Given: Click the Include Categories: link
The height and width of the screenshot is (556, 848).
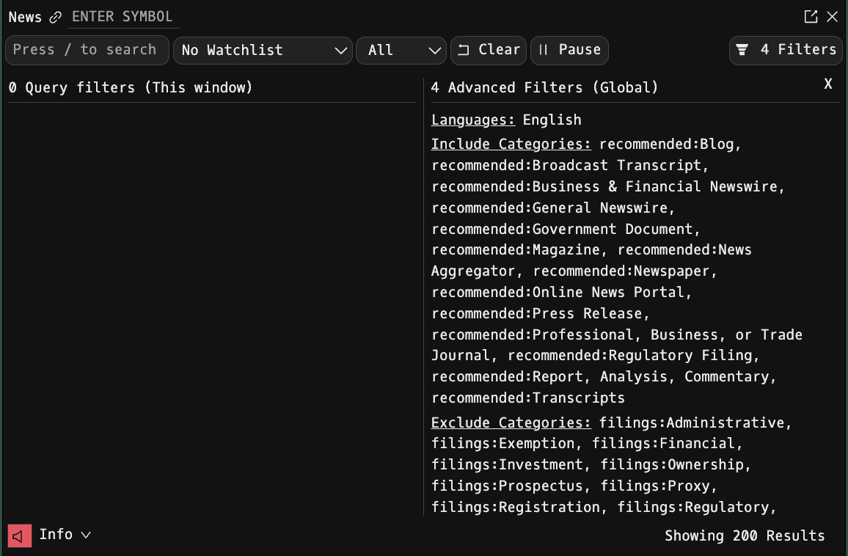Looking at the screenshot, I should click(511, 145).
